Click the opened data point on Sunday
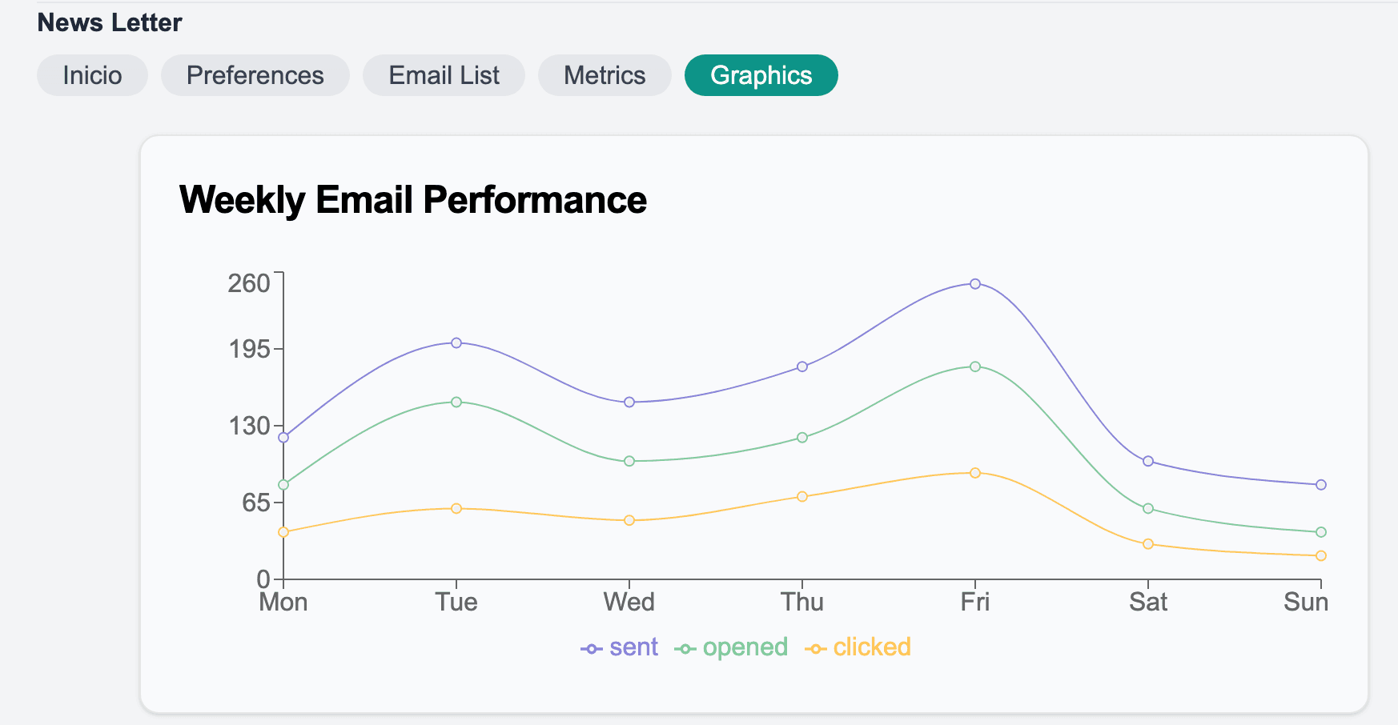Viewport: 1398px width, 725px height. click(1321, 532)
